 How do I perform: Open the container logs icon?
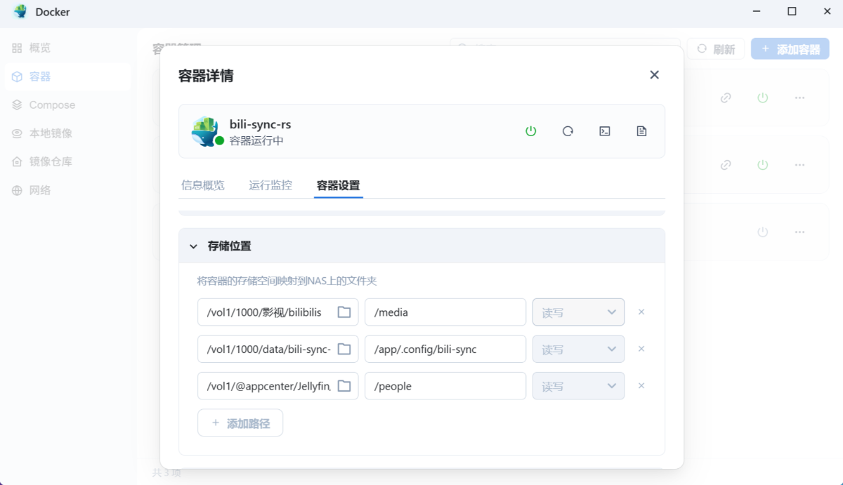pyautogui.click(x=641, y=131)
